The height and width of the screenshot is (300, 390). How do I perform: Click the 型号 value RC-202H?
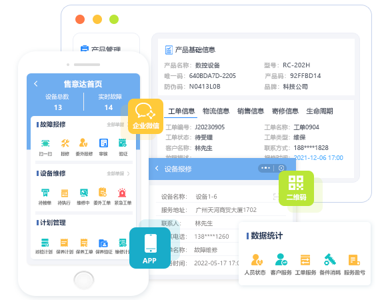[297, 65]
